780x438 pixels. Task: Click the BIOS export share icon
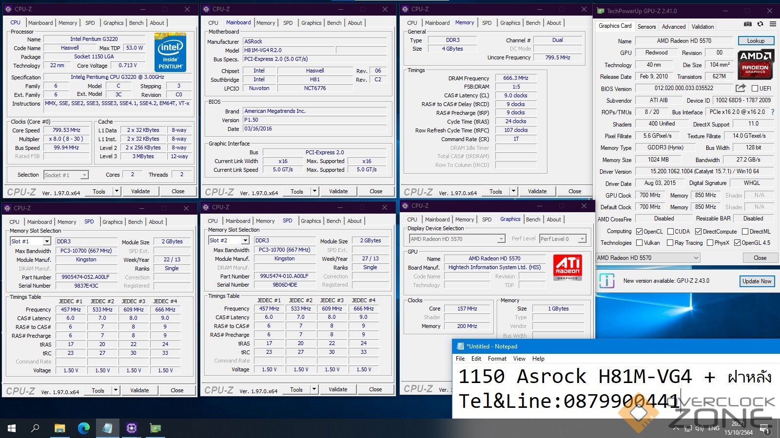point(741,88)
